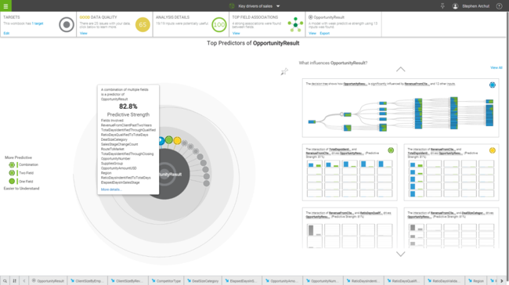Open the interaction card with the yellow marker

click(451, 172)
